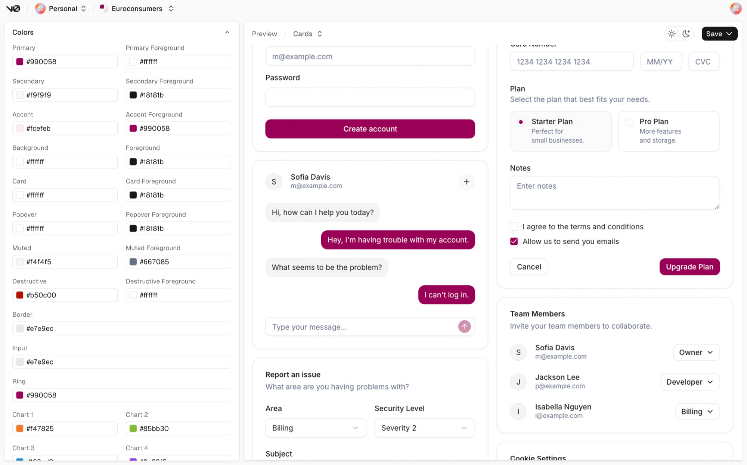Open the Severity 2 dropdown
Viewport: 747px width, 465px height.
pyautogui.click(x=424, y=428)
